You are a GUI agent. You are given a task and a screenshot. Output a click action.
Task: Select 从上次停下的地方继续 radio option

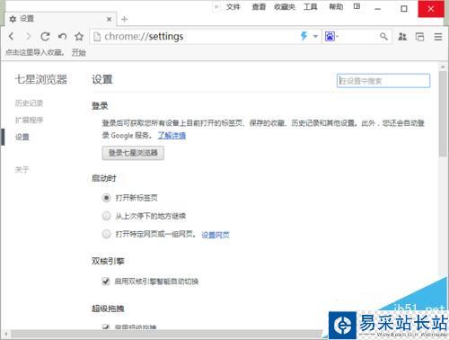coord(106,216)
